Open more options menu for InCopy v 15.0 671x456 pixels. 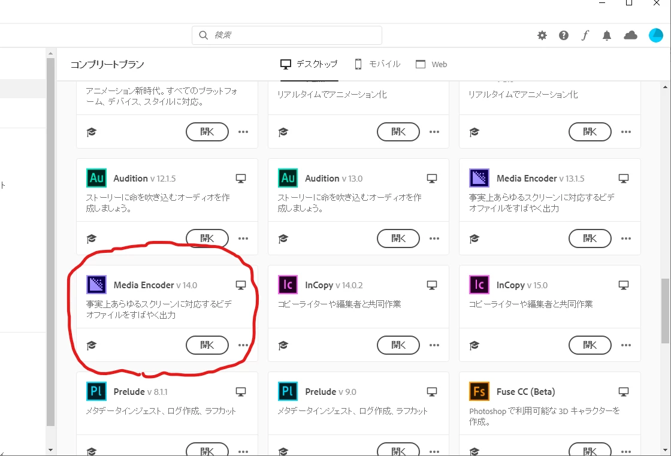click(625, 345)
